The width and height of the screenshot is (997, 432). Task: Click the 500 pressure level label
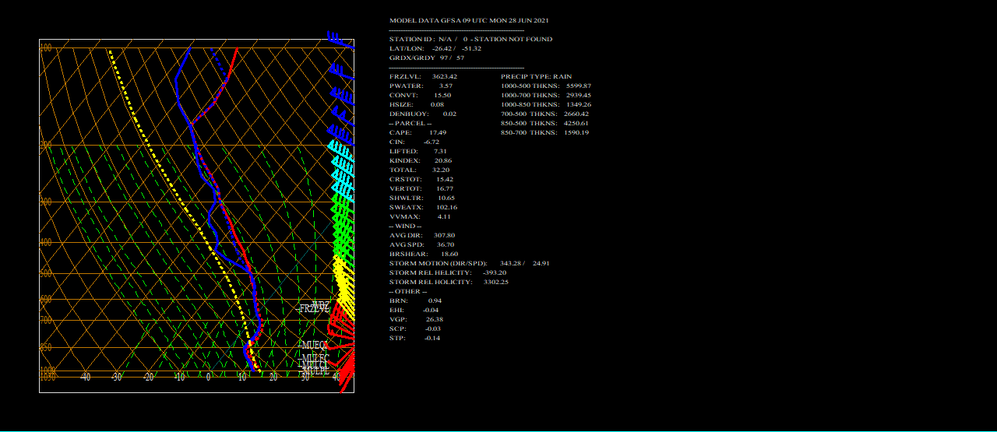45,273
